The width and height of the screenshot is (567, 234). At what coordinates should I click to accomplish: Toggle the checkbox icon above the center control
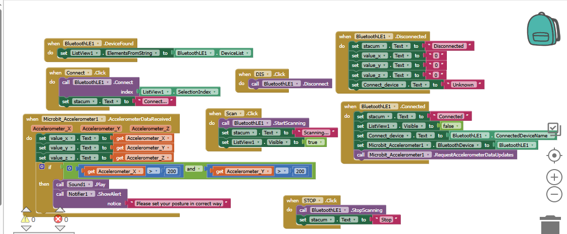click(553, 129)
